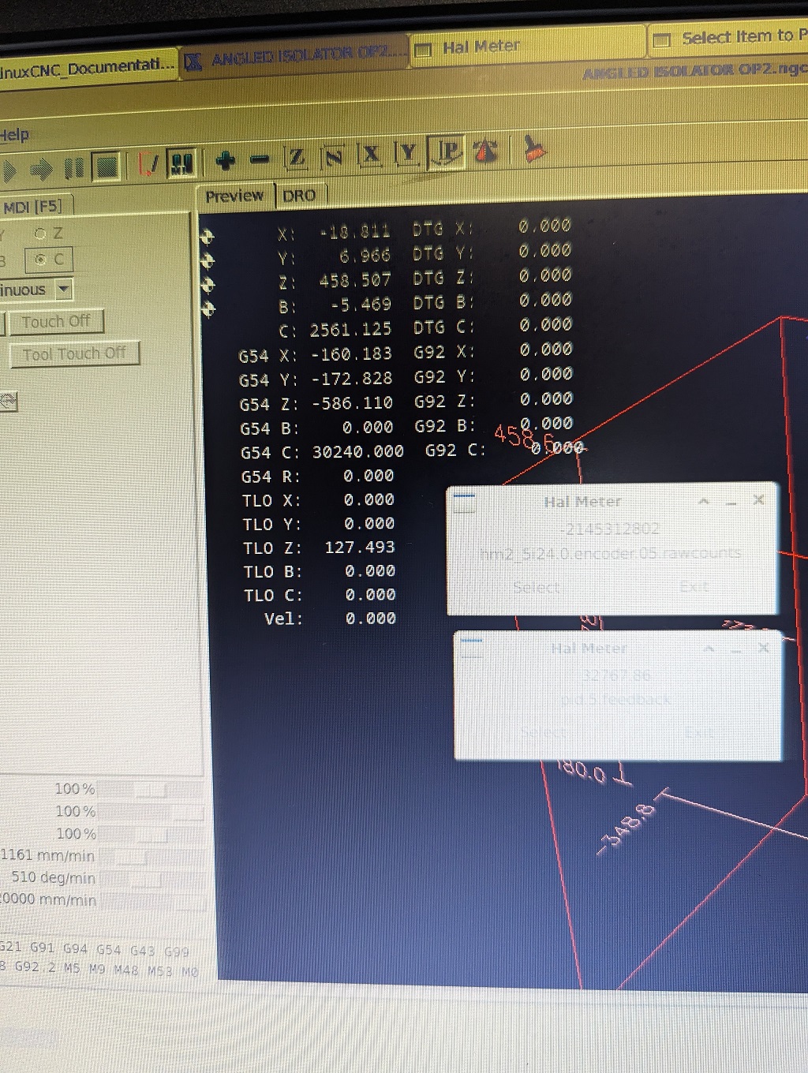Toggle the rotate-view cone icon
The height and width of the screenshot is (1073, 808).
tap(485, 150)
